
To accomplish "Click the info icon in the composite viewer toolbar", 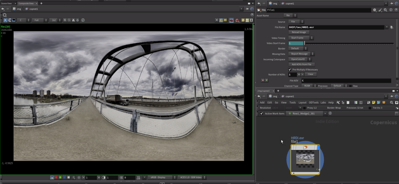I will (83, 20).
